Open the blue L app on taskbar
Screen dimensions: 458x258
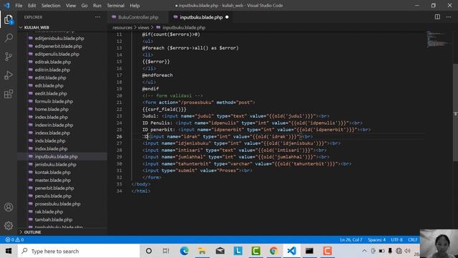tap(238, 251)
